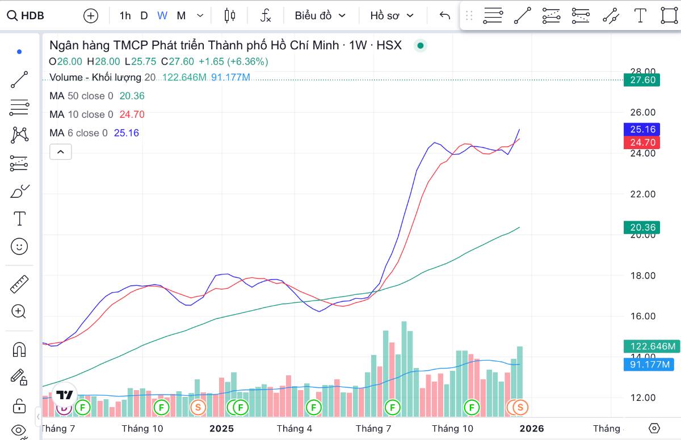The image size is (681, 440).
Task: Hide all drawings with the eye icon
Action: pos(19,430)
